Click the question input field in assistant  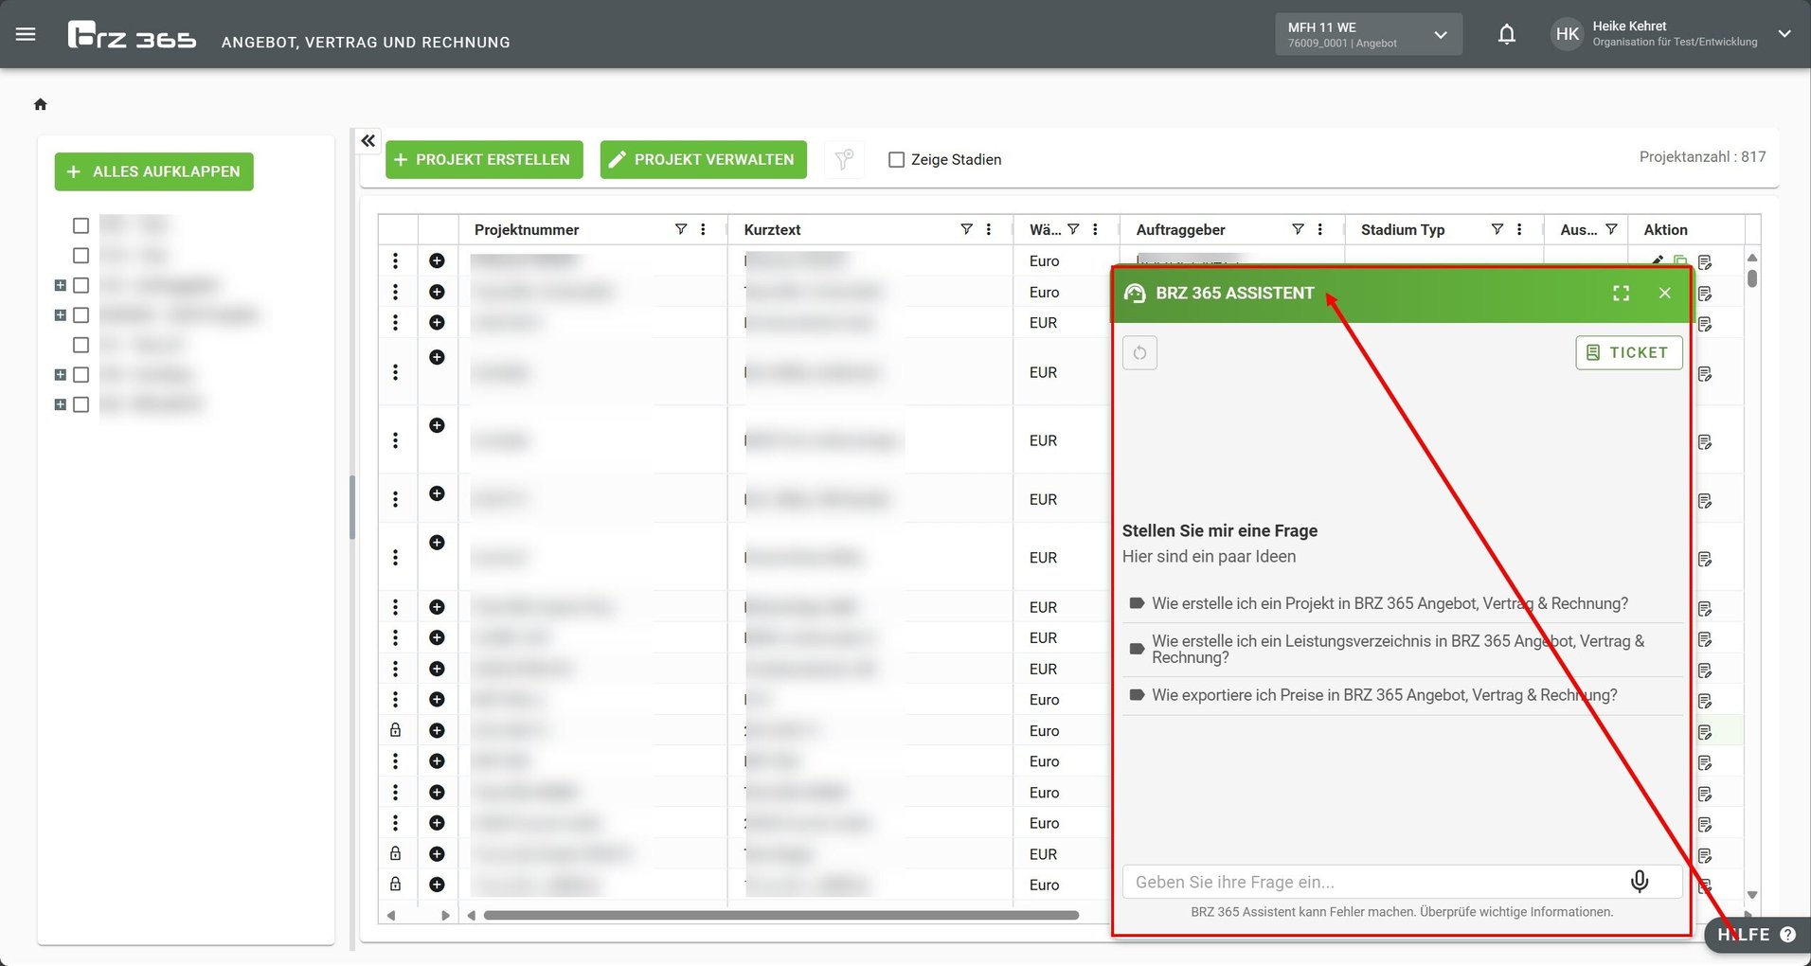tap(1373, 882)
